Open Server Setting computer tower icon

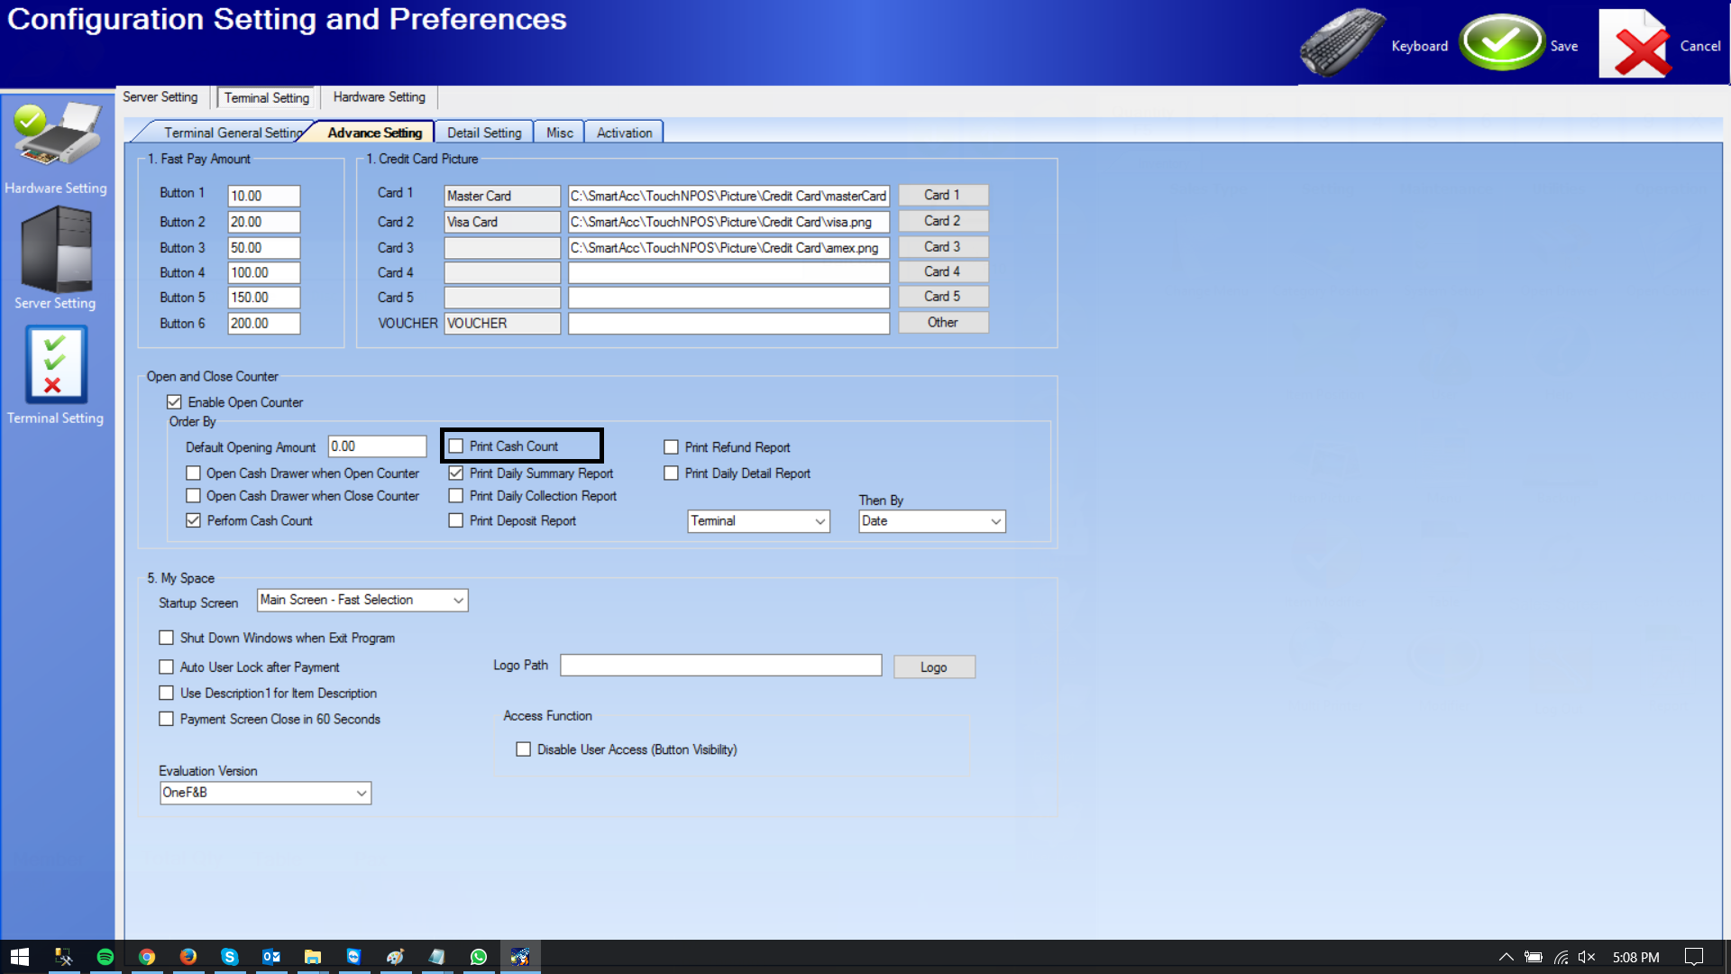[x=56, y=250]
